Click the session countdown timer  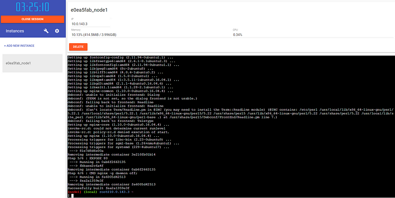tap(33, 7)
